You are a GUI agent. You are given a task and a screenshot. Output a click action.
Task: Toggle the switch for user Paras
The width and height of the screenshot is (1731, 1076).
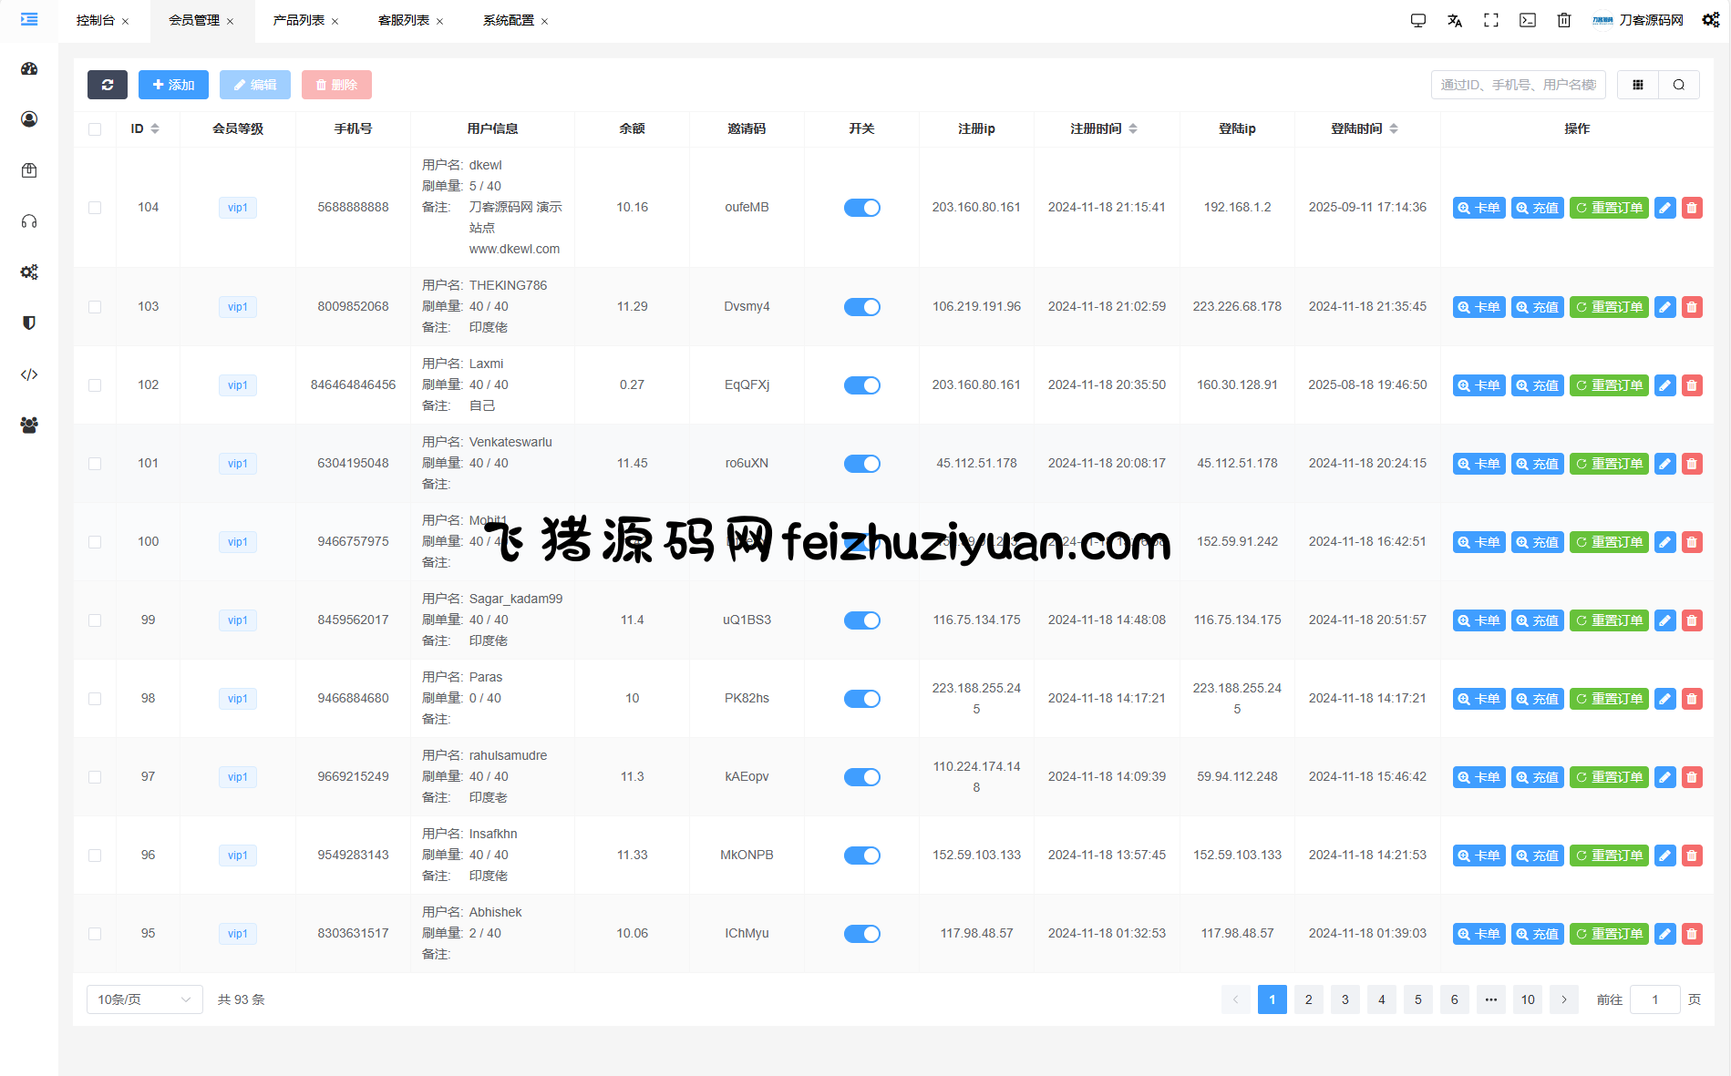(x=861, y=699)
